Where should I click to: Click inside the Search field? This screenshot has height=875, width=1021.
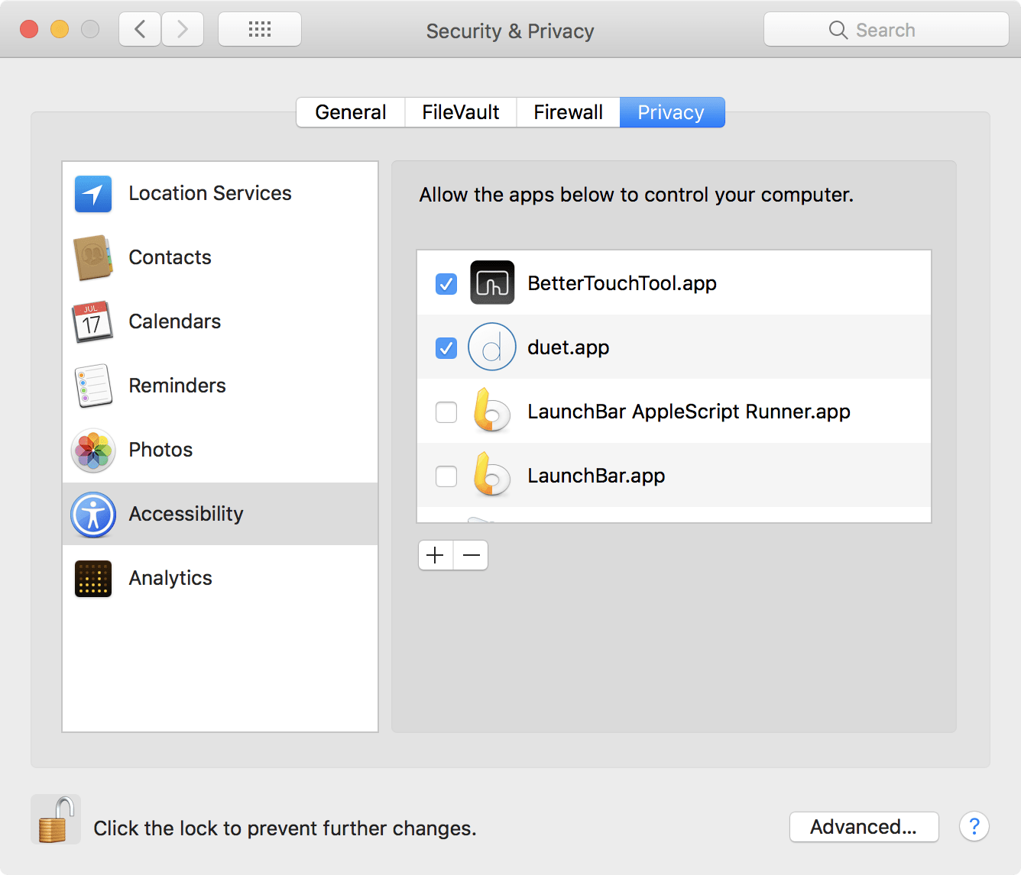coord(886,29)
